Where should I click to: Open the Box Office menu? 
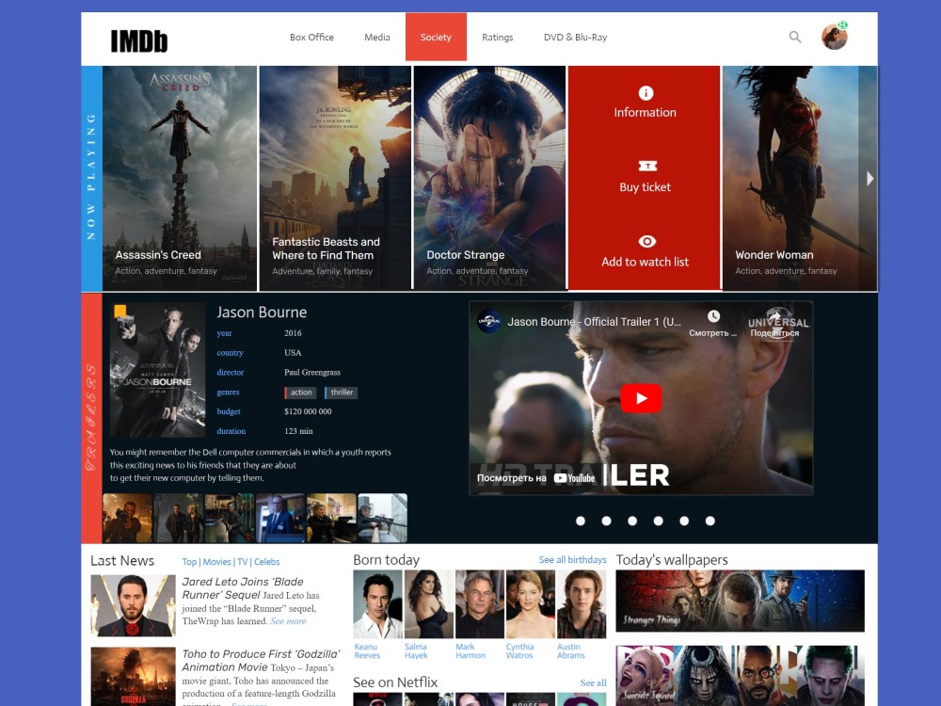(x=311, y=38)
